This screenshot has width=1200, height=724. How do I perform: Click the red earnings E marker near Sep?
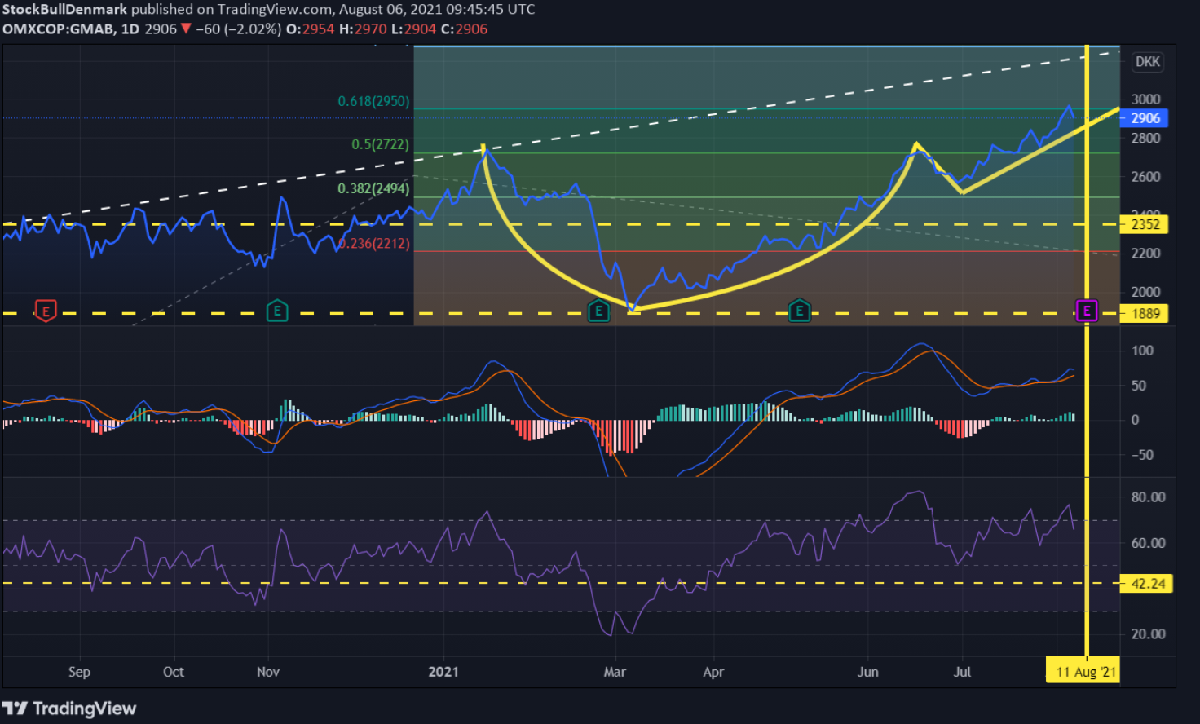point(46,311)
